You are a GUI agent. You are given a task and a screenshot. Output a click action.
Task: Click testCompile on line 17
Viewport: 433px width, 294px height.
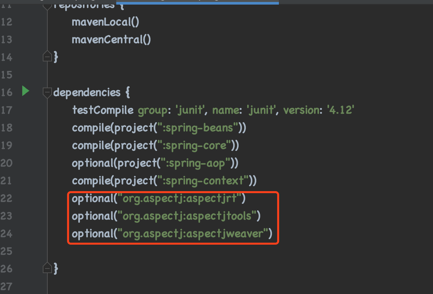[103, 110]
